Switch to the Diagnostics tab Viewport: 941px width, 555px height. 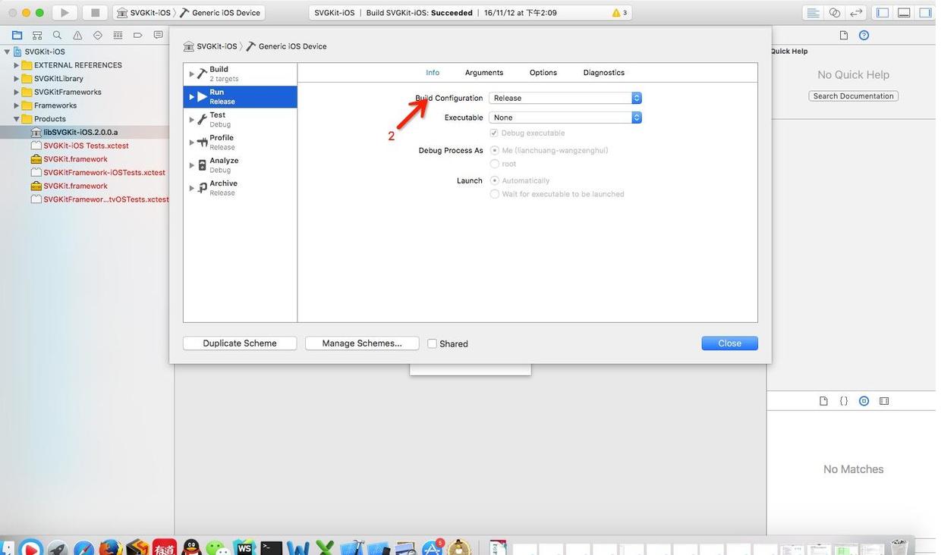click(x=604, y=73)
